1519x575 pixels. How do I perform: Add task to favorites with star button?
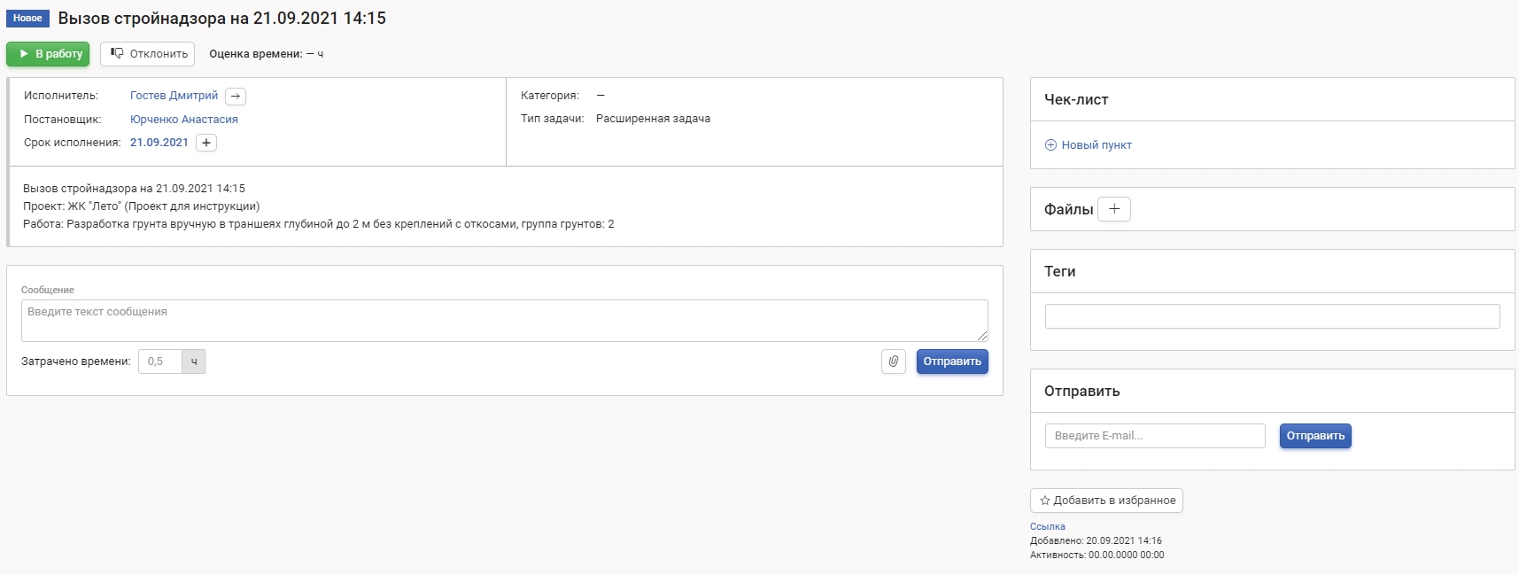click(x=1106, y=501)
